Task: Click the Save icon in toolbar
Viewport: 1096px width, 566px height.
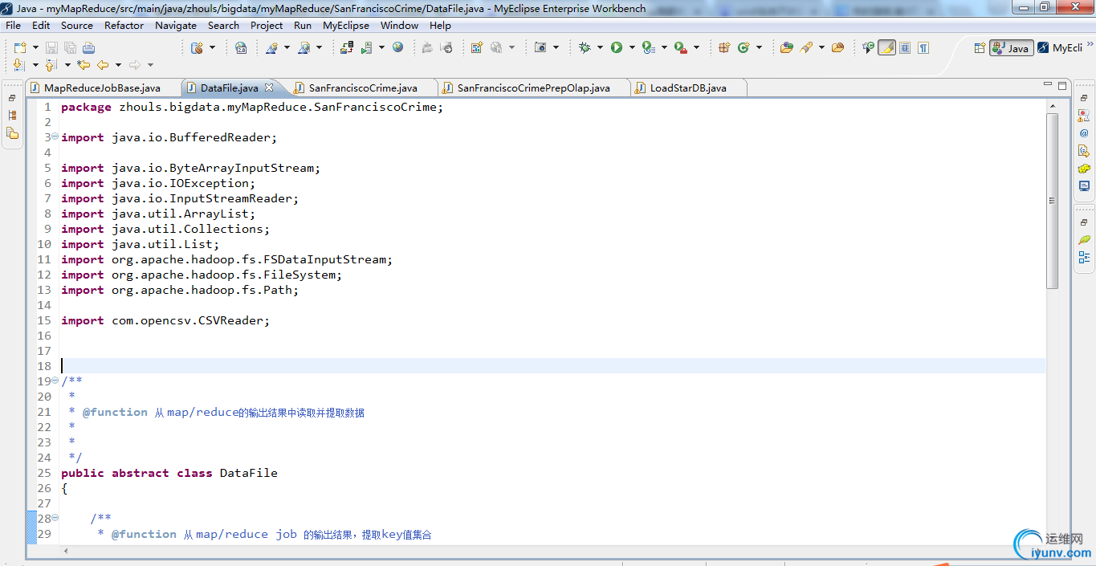Action: (x=51, y=48)
